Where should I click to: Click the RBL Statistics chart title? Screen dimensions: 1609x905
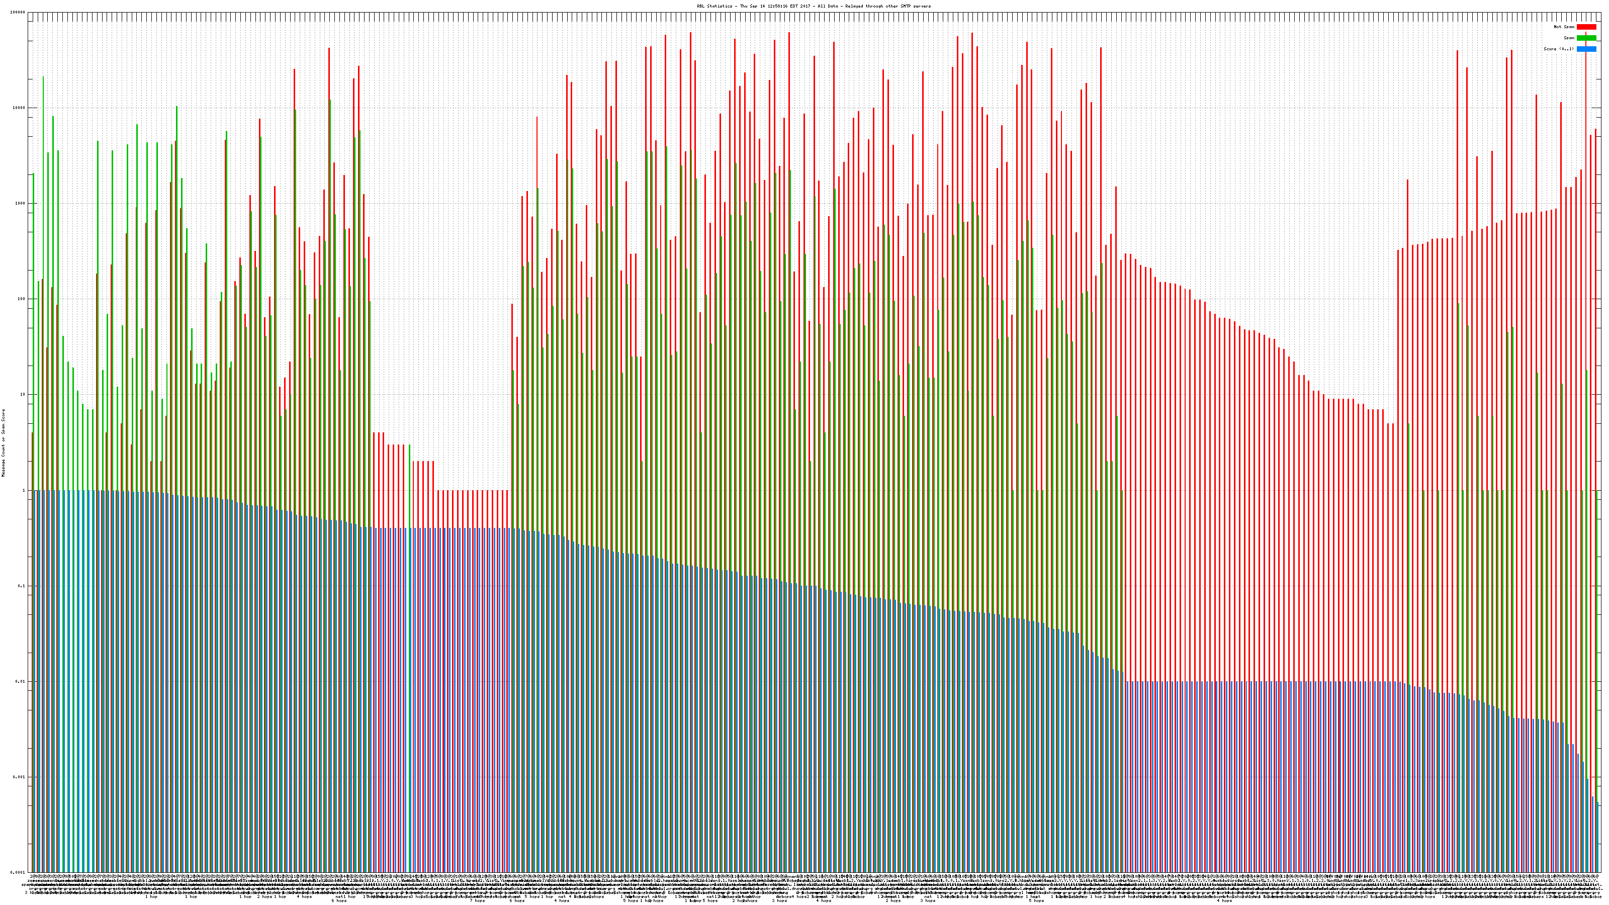click(x=813, y=6)
